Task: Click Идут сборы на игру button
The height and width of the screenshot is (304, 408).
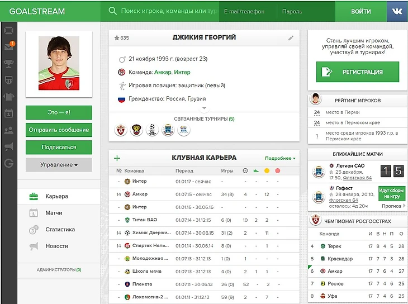Action: 392,193
